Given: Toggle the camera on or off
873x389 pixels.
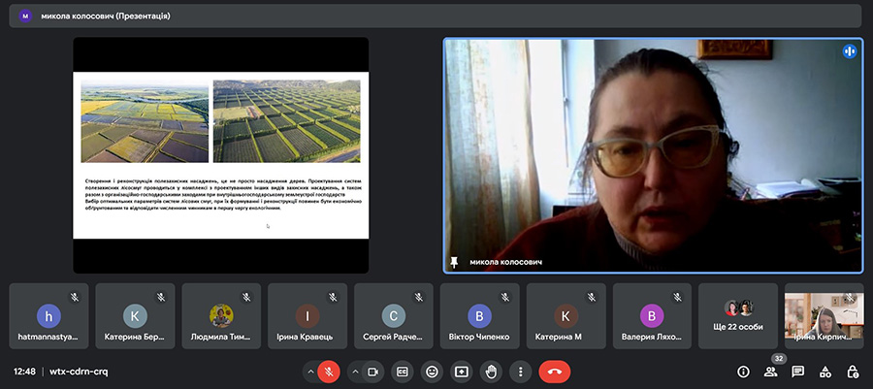Looking at the screenshot, I should [x=373, y=371].
